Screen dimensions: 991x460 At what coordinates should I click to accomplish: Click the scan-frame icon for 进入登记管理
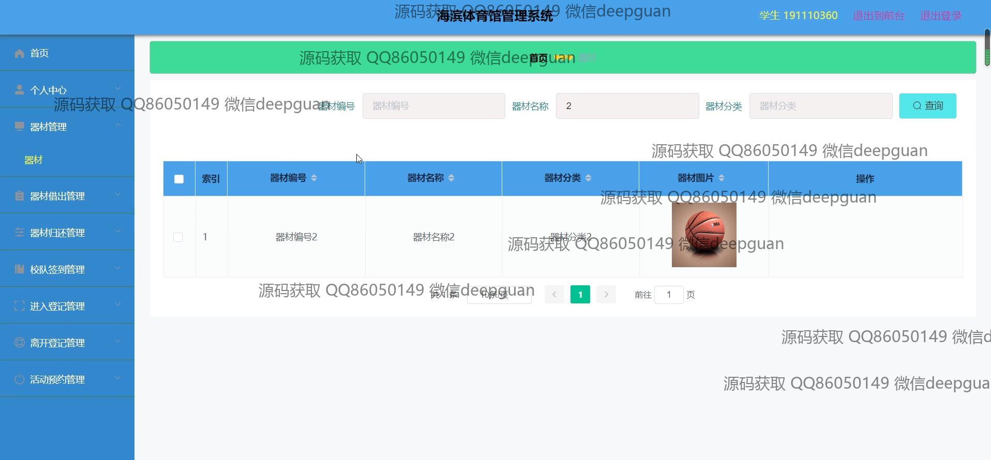[x=20, y=306]
